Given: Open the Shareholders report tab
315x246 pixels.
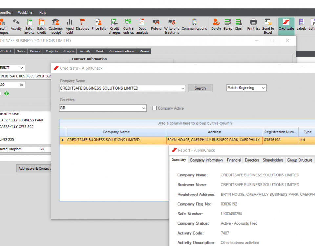Looking at the screenshot, I should [x=273, y=160].
